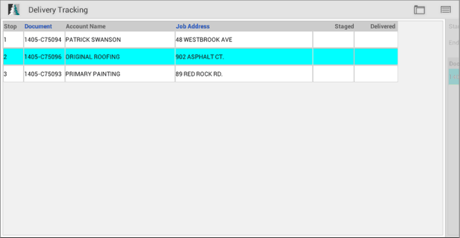Click stop number 2 cell
The image size is (460, 238).
13,57
